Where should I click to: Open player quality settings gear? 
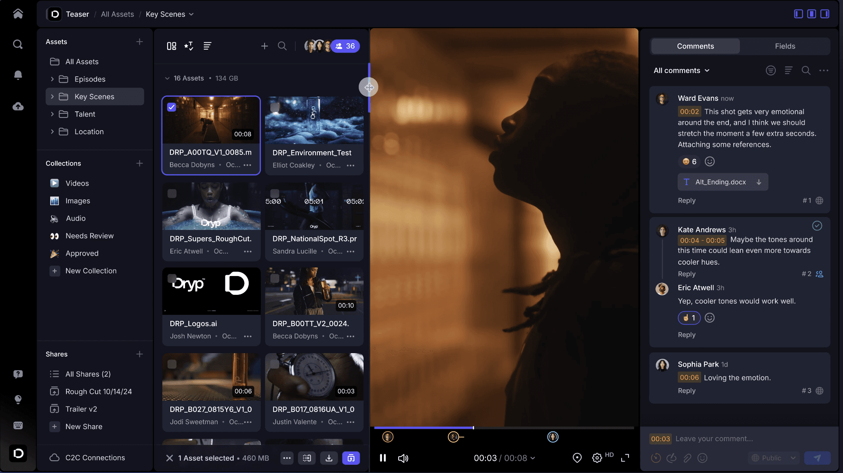point(597,458)
